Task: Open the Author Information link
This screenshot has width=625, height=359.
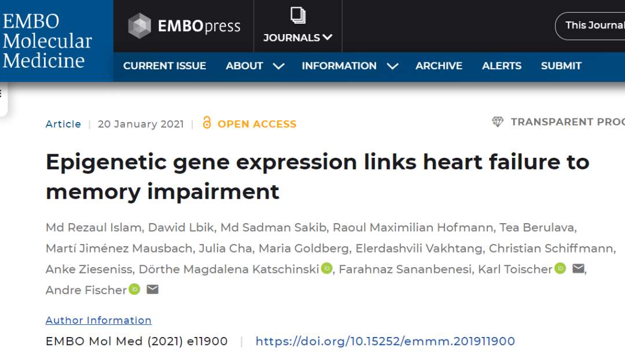Action: pyautogui.click(x=98, y=320)
